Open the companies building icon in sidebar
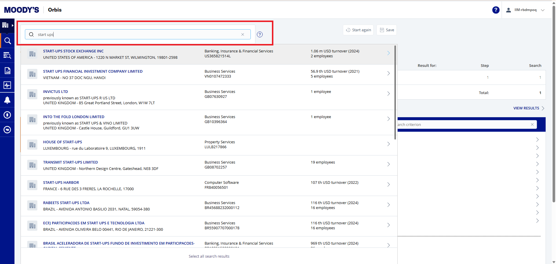Viewport: 556px width, 264px height. click(6, 25)
